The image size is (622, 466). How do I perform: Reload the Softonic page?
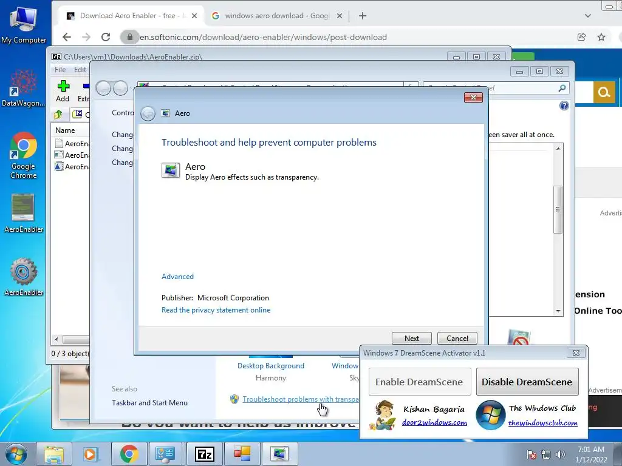(106, 37)
